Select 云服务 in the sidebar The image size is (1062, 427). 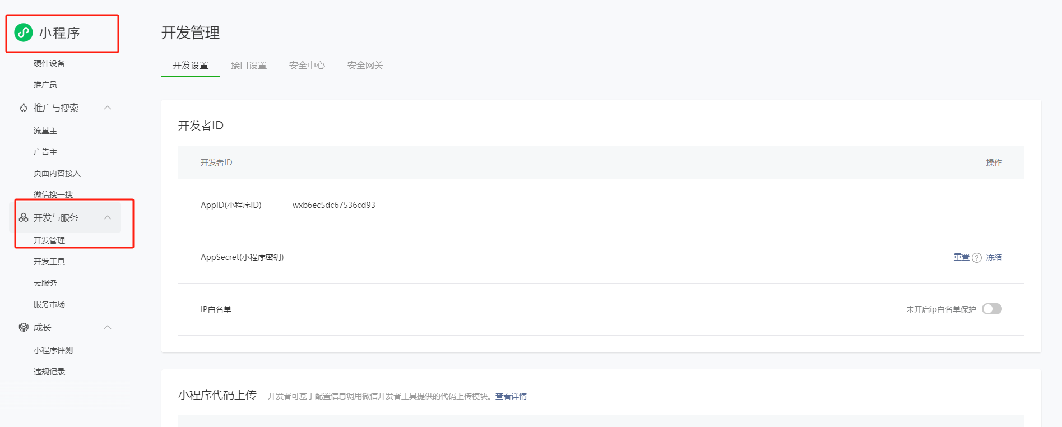tap(45, 283)
